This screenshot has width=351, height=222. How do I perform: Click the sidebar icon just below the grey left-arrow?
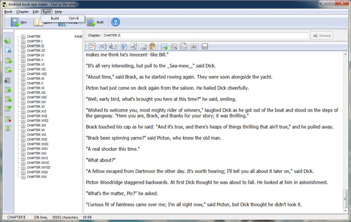pyautogui.click(x=8, y=90)
